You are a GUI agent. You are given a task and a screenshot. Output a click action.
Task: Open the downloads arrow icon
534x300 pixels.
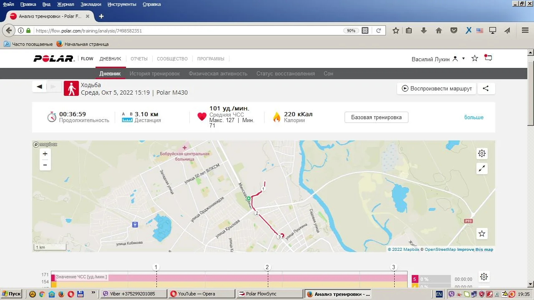coord(424,30)
